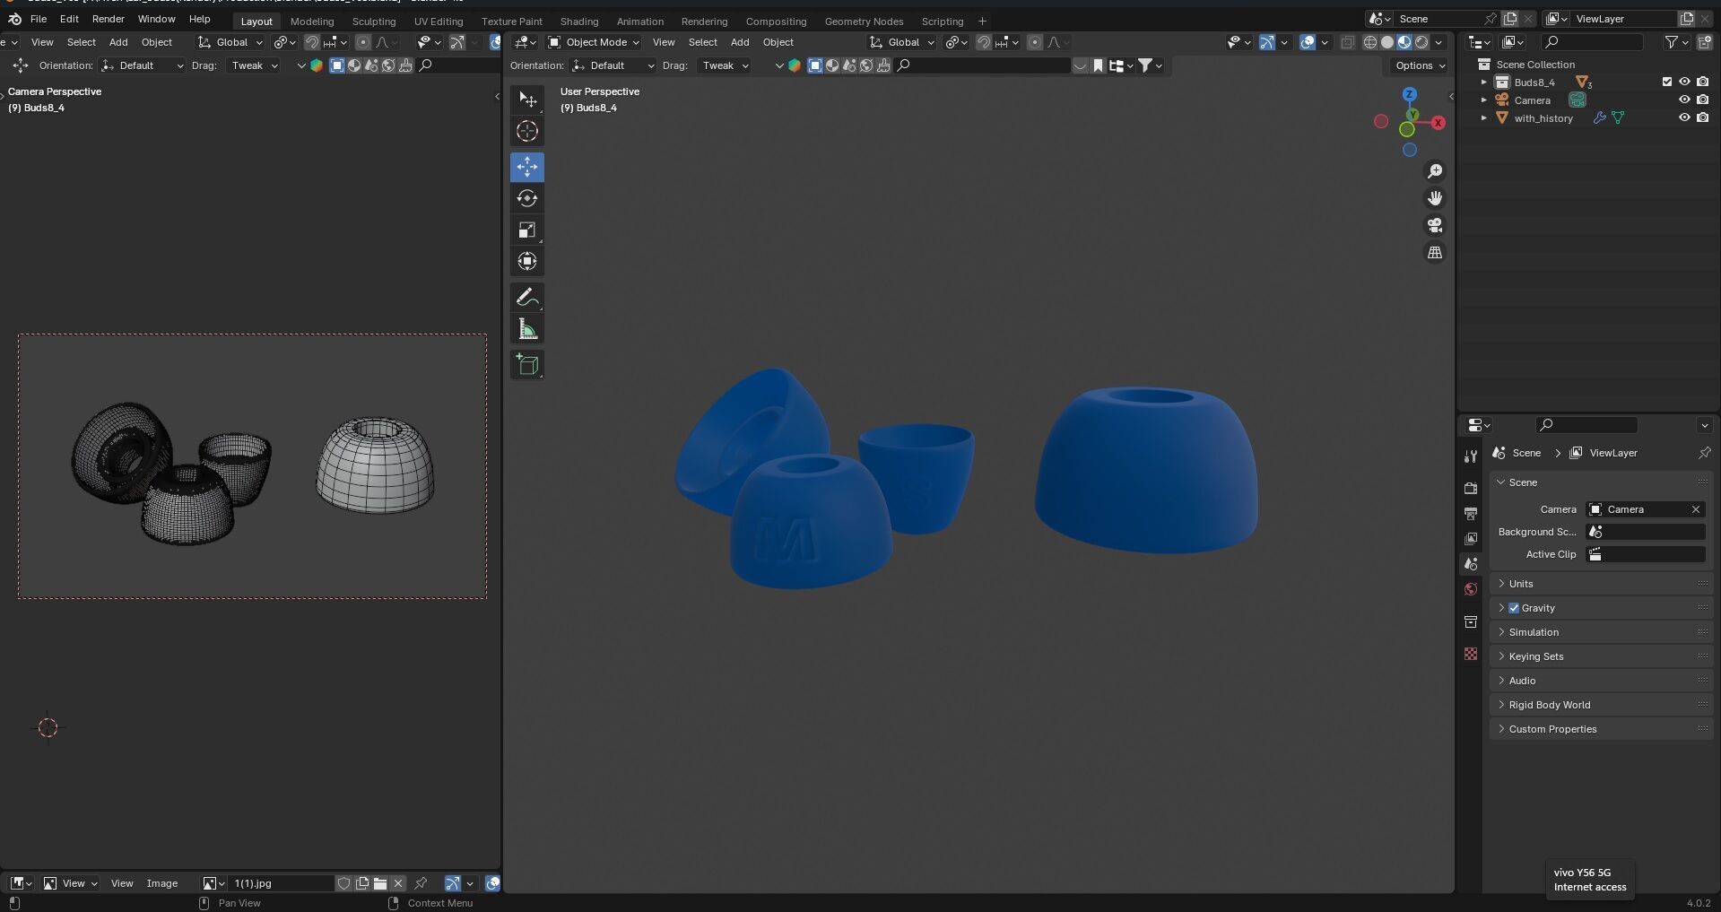This screenshot has width=1721, height=912.
Task: Open the Render properties tab
Action: click(x=1471, y=489)
